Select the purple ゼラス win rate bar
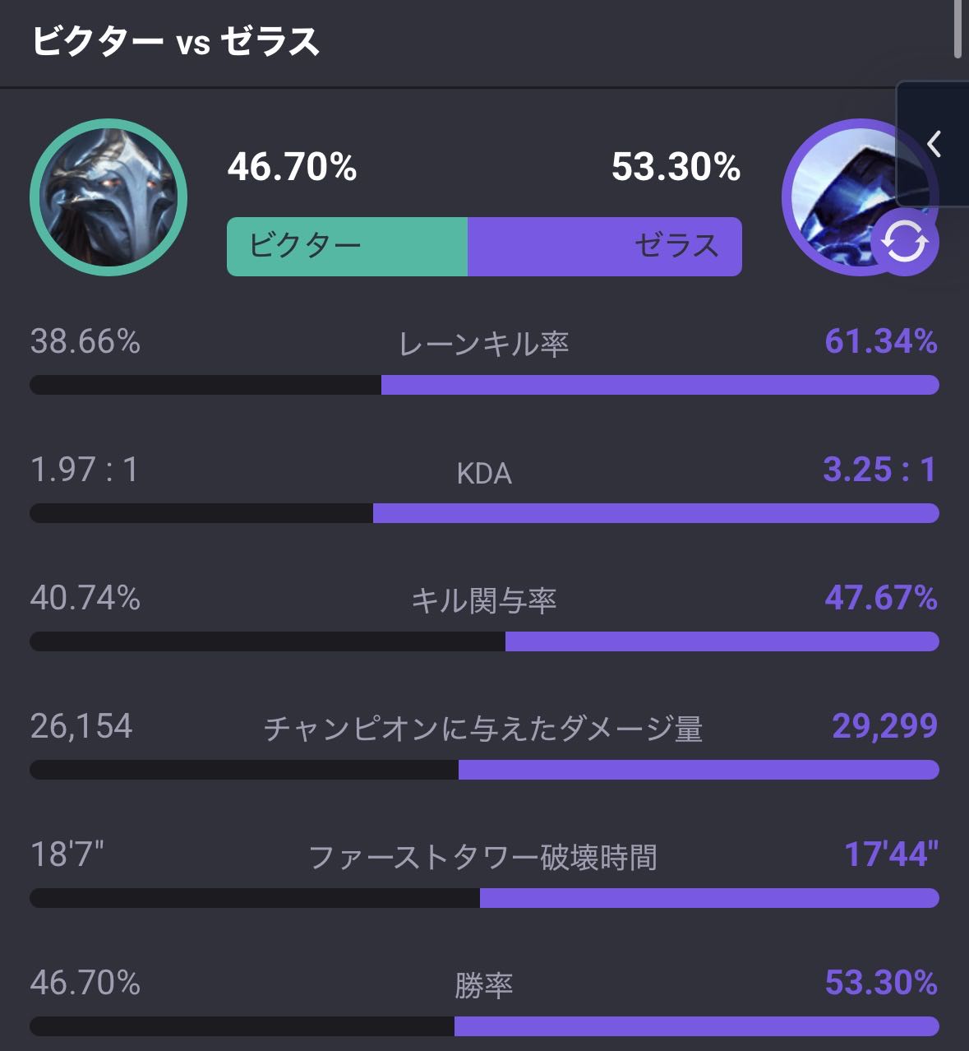Viewport: 969px width, 1051px height. (605, 246)
